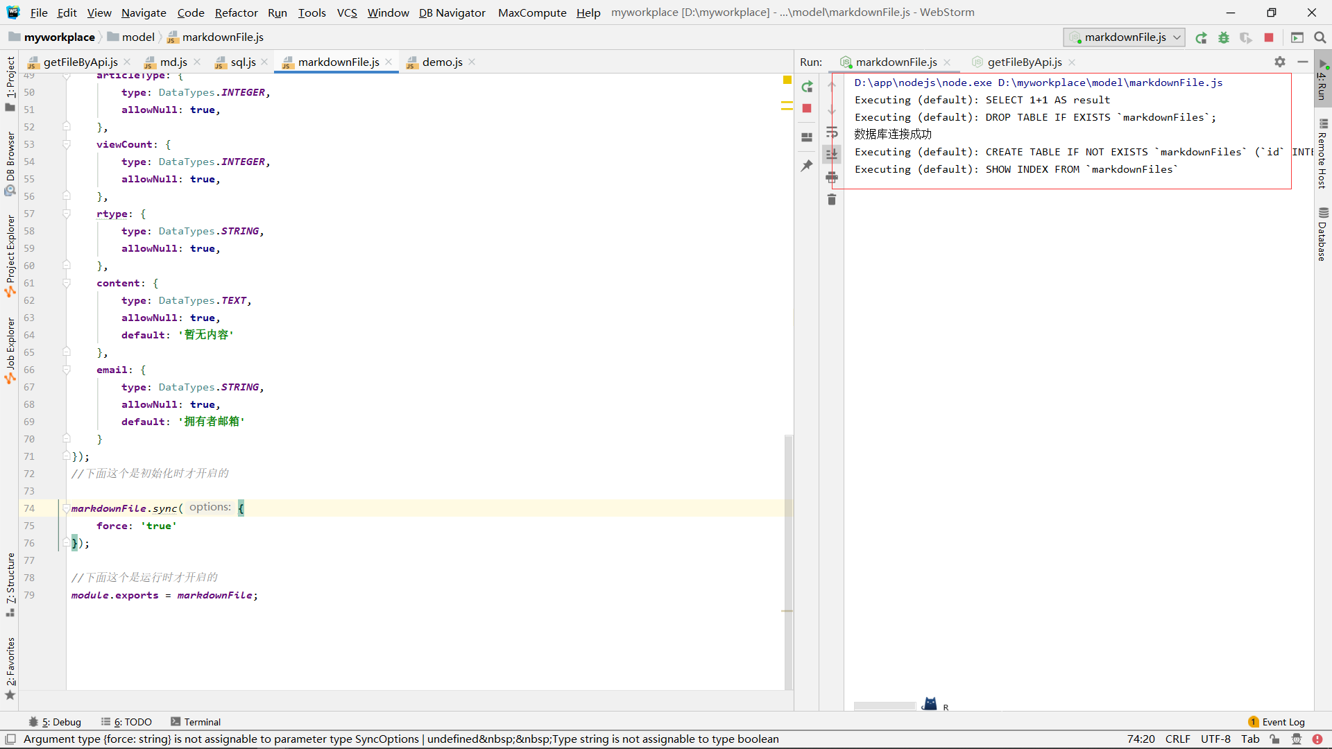Screen dimensions: 1332x749
Task: Open the File menu
Action: [x=39, y=12]
